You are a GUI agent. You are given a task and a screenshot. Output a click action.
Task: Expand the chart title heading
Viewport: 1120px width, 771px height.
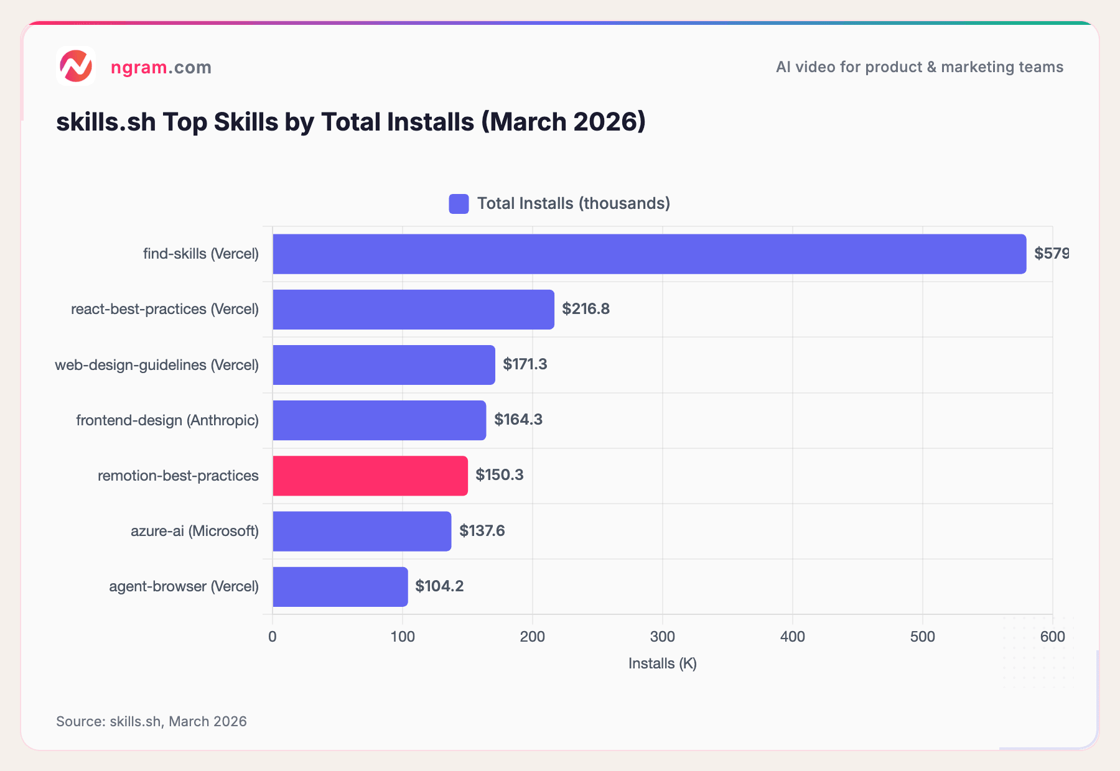click(351, 122)
